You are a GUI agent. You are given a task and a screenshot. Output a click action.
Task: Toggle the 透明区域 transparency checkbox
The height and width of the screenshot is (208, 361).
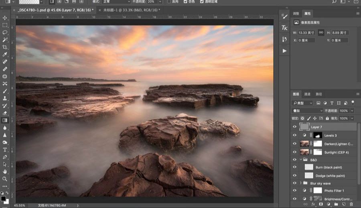click(202, 2)
